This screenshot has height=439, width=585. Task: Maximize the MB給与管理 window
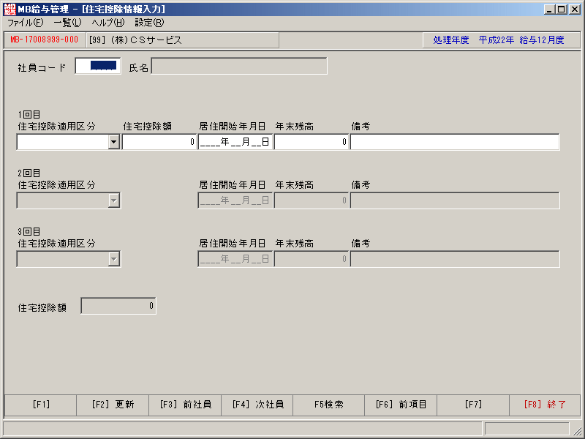coord(561,10)
